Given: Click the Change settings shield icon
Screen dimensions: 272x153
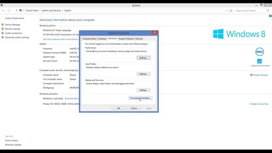Looking at the screenshot, I should pyautogui.click(x=251, y=75).
